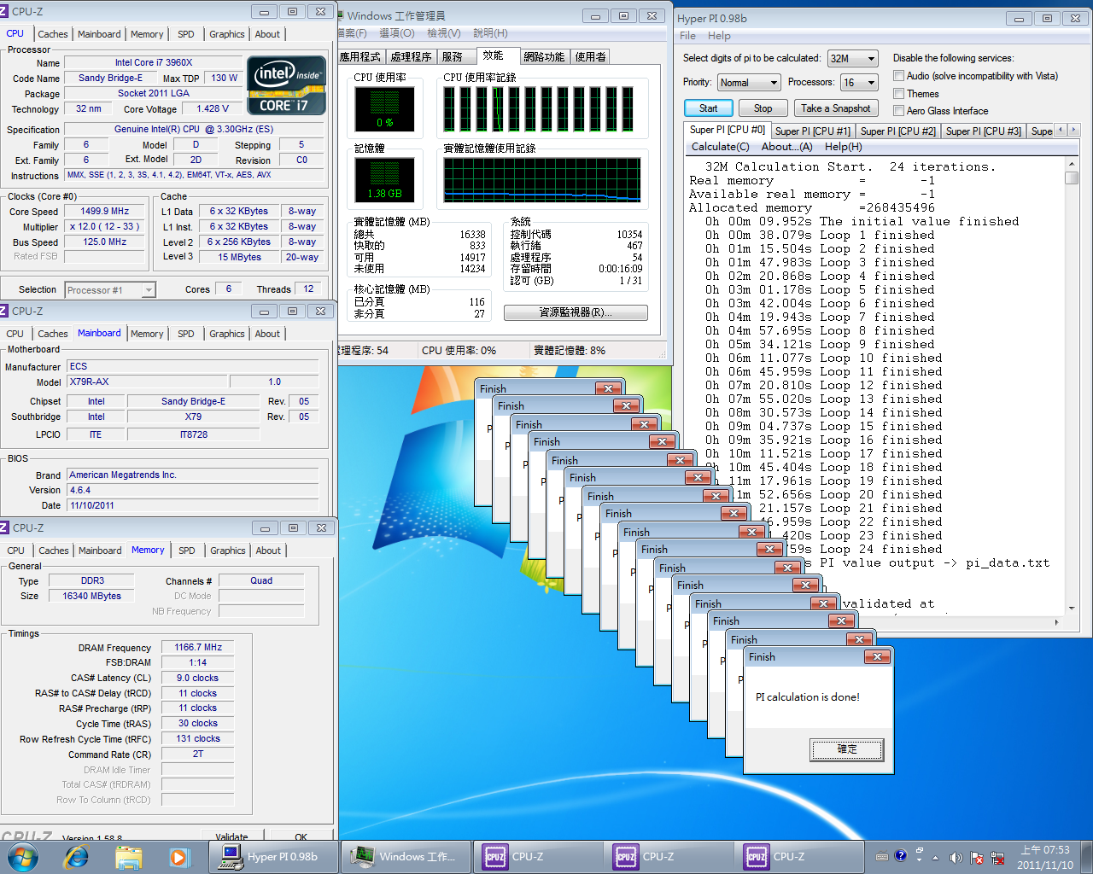Open Graphics tab in Mainboard CPU-Z window

(227, 334)
